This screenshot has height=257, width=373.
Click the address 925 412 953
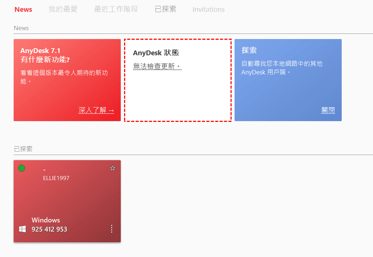tap(49, 229)
